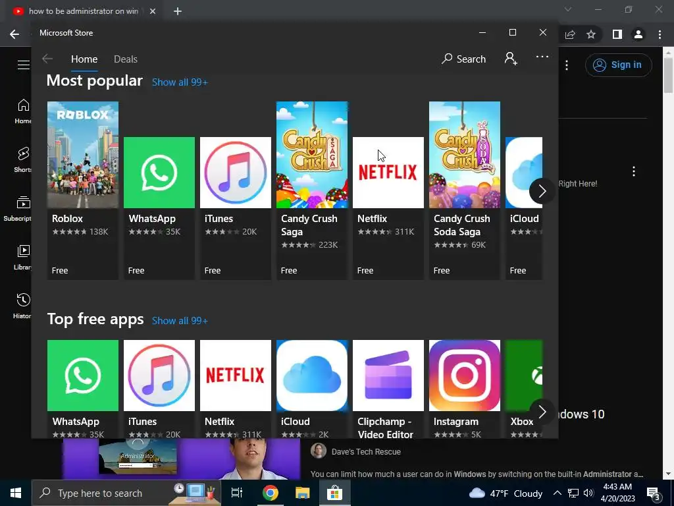Show all 99+ Most popular apps

pos(180,82)
